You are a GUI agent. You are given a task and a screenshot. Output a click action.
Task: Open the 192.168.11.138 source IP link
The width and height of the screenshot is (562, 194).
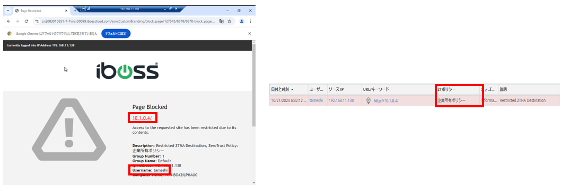click(x=341, y=101)
